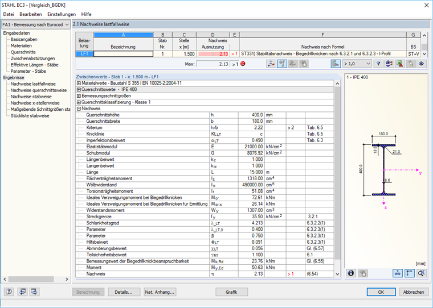Open the cross-section info button under IPE 400 graphic
This screenshot has width=433, height=308.
(351, 273)
